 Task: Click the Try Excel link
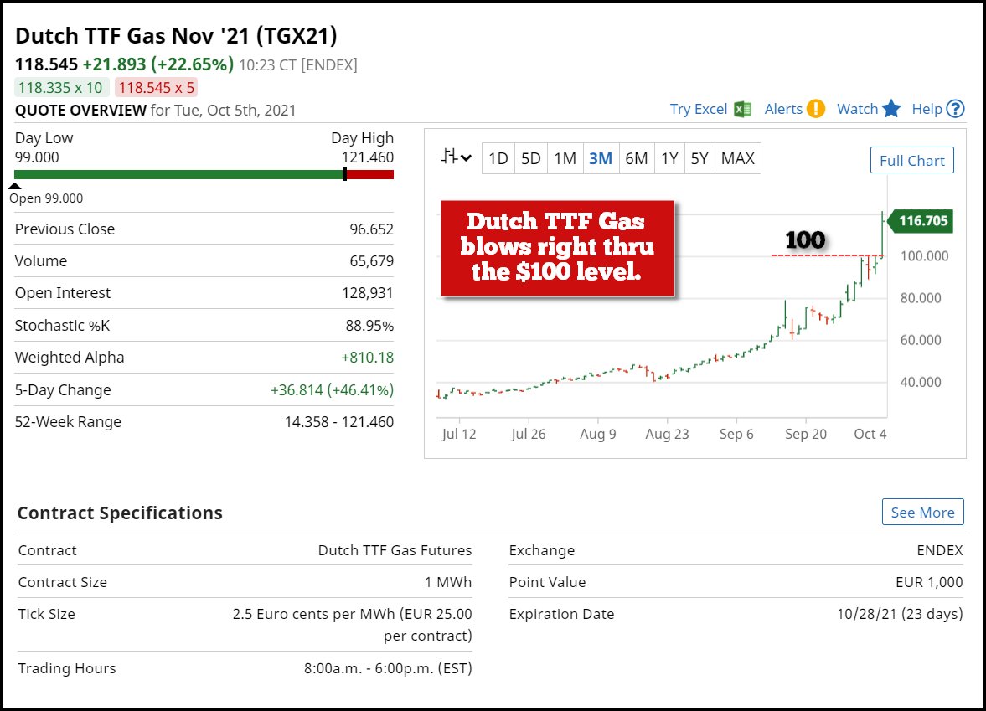coord(699,109)
